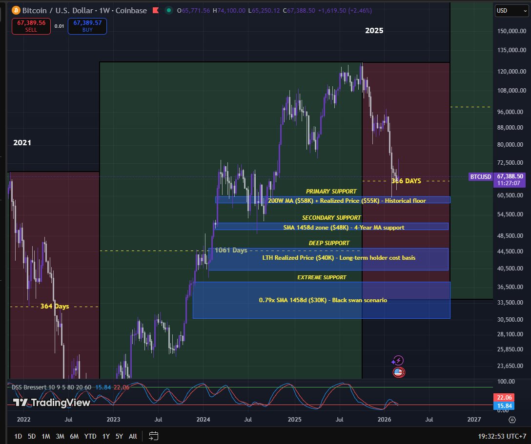Click the 0.01 spread value
531x444 pixels.
(59, 26)
